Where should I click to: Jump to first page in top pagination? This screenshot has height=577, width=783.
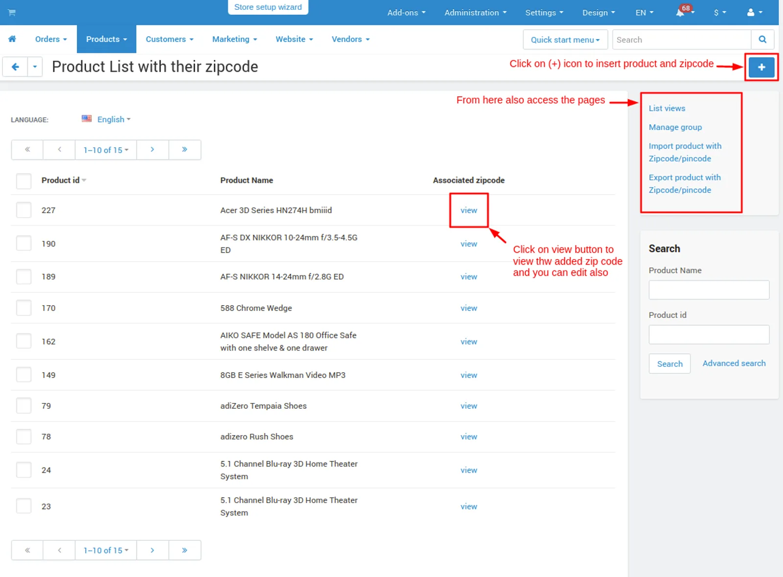pyautogui.click(x=27, y=150)
